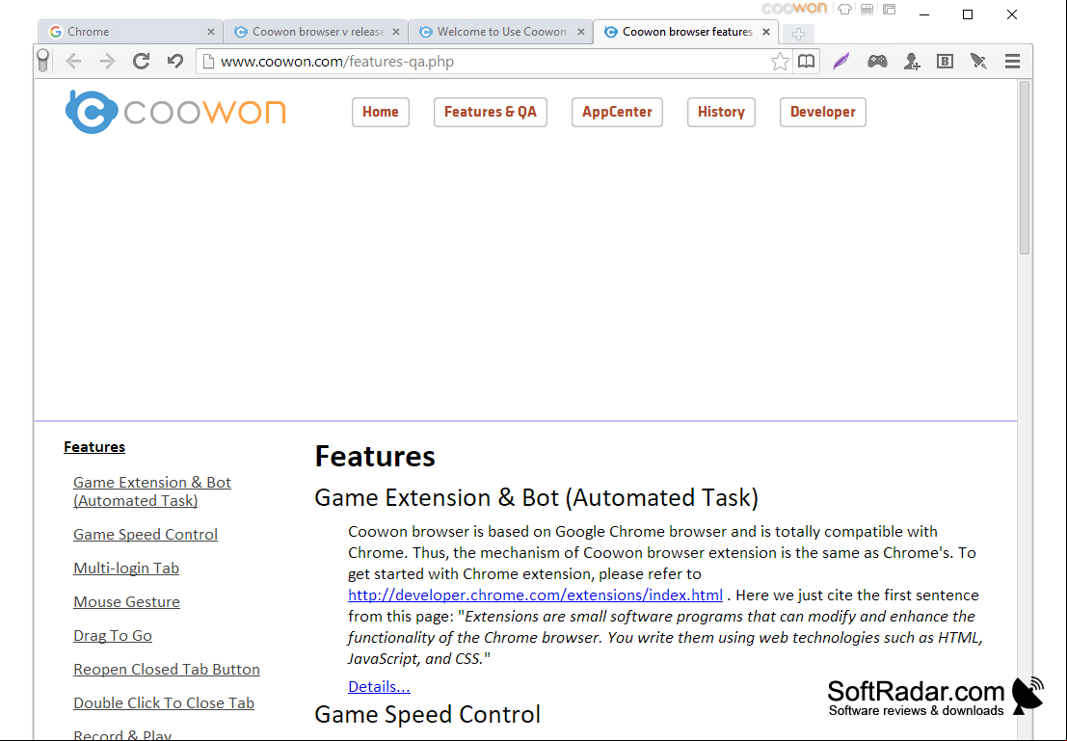Click the Home navigation button

[x=381, y=113]
